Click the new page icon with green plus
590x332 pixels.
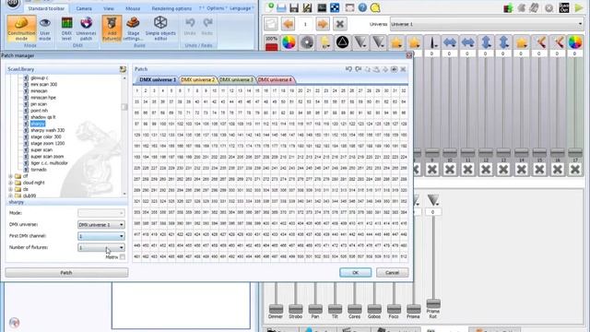(269, 7)
